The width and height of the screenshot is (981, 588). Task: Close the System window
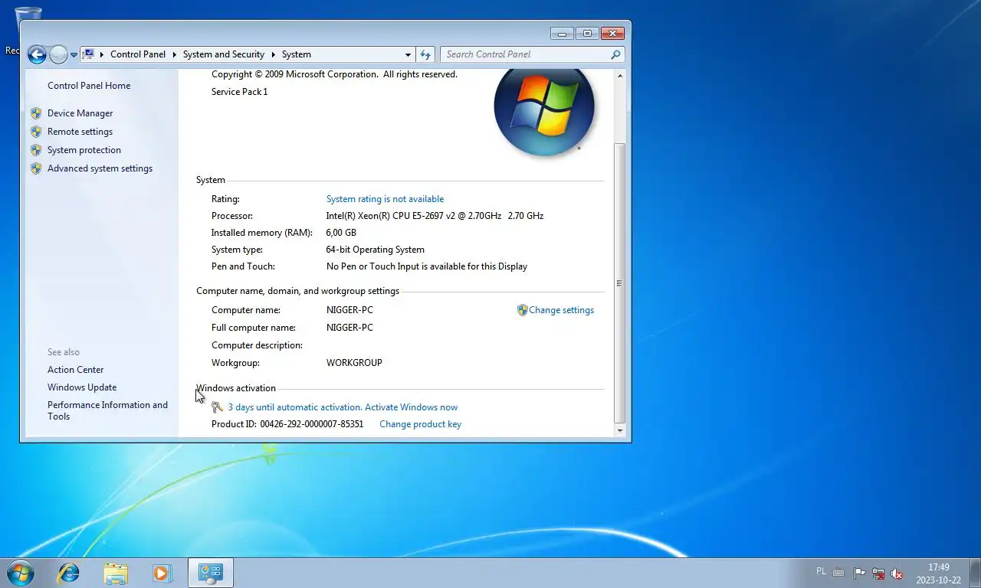[612, 33]
